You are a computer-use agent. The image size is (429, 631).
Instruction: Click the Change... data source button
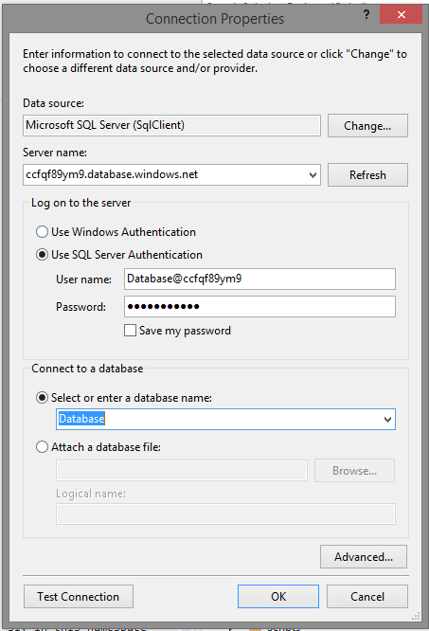pos(367,126)
